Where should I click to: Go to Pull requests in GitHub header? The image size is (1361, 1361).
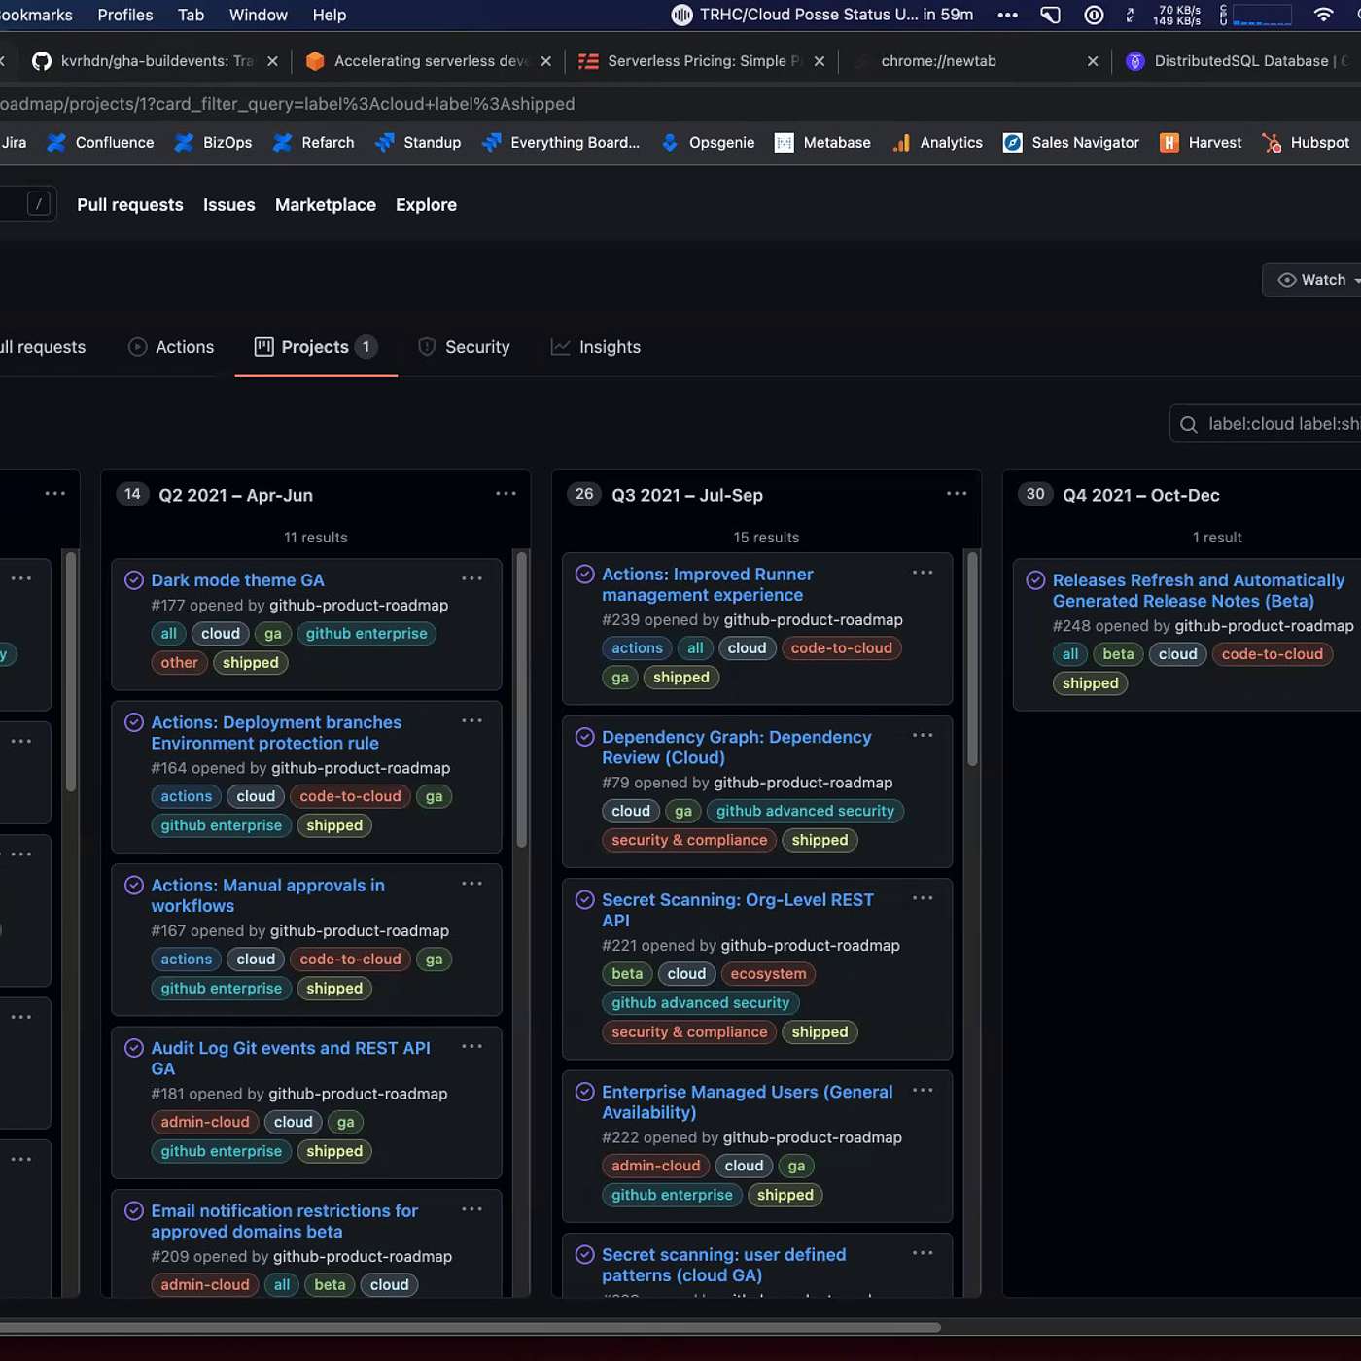tap(130, 205)
